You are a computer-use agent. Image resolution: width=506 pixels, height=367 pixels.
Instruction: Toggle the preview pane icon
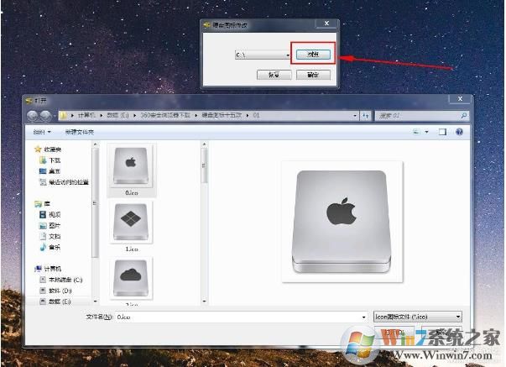tap(442, 132)
